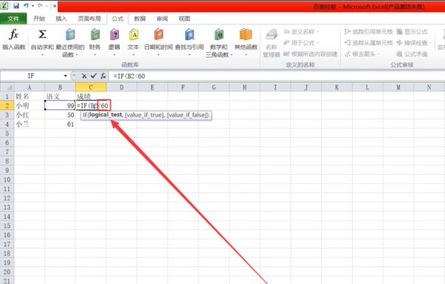Viewport: 445px width, 284px height.
Task: Click Trace Dependents (追踪从属单元格)
Action: 368,43
